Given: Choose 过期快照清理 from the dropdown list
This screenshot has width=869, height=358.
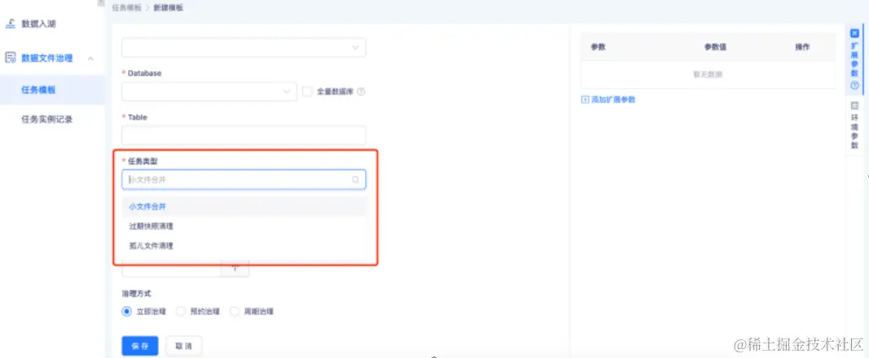Looking at the screenshot, I should [244, 226].
